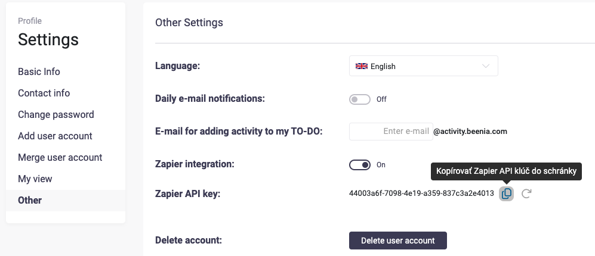The image size is (595, 256).
Task: Click the UK flag in the language selector
Action: click(x=361, y=66)
